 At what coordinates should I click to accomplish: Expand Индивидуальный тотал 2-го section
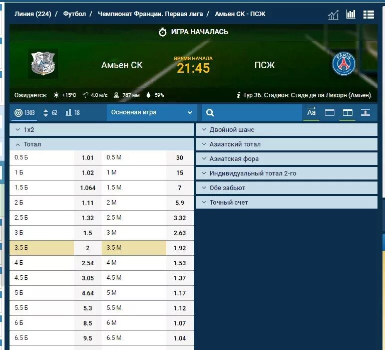pos(286,173)
